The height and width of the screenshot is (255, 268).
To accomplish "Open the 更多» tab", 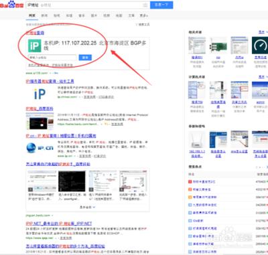I will tap(144, 15).
